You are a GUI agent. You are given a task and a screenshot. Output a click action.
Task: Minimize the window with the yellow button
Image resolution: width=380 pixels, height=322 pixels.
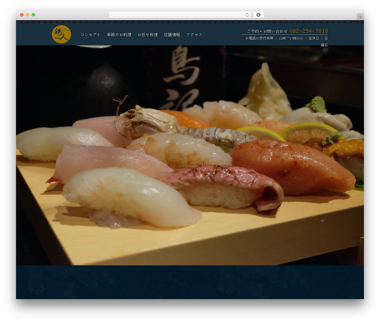point(28,15)
